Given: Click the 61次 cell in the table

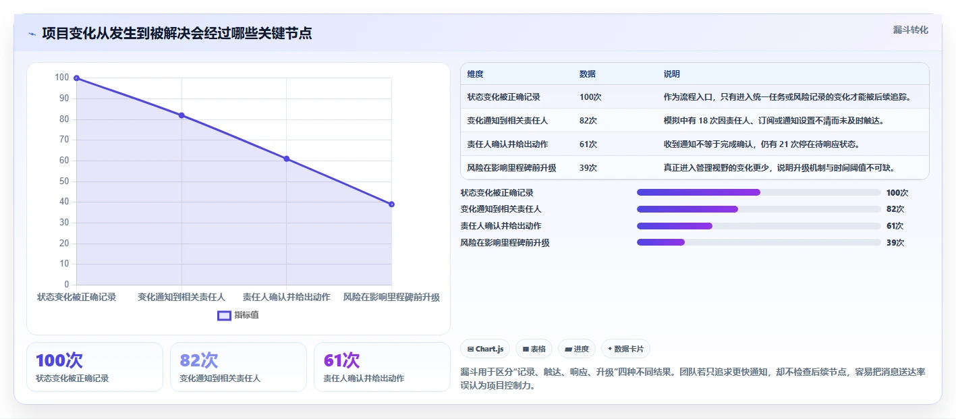Looking at the screenshot, I should pos(588,144).
